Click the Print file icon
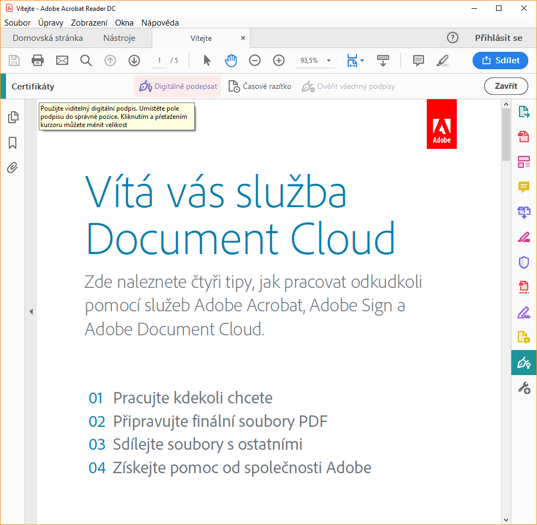Viewport: 537px width, 525px height. (38, 61)
